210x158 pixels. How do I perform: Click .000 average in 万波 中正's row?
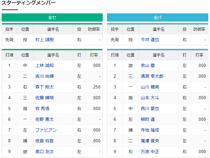pos(202,152)
